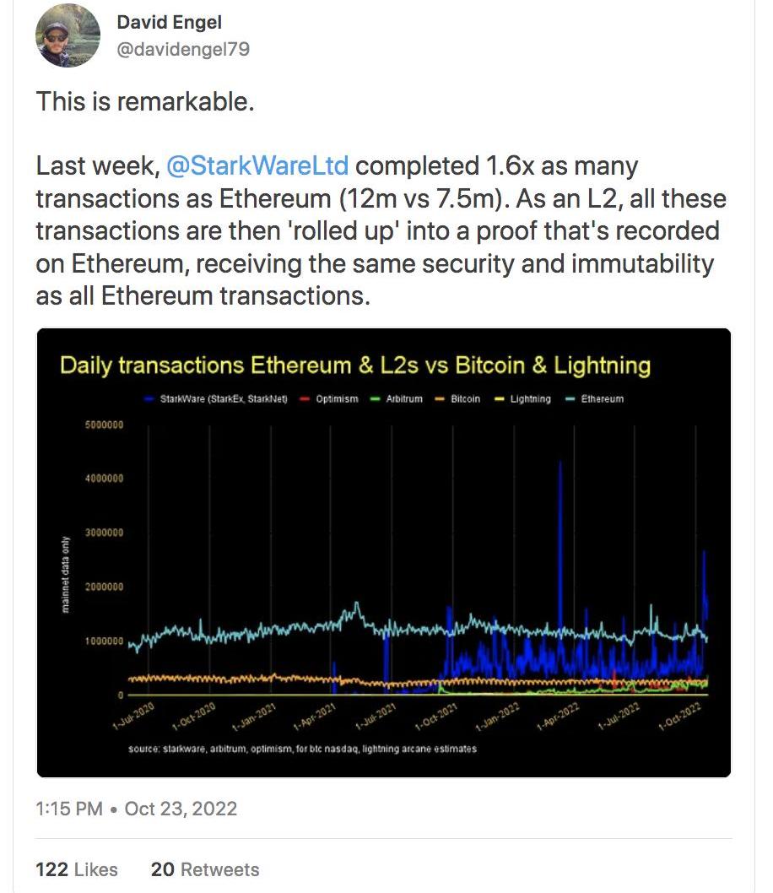This screenshot has width=773, height=893.
Task: Click the 1-Oct-2022 axis date label
Action: tap(680, 717)
